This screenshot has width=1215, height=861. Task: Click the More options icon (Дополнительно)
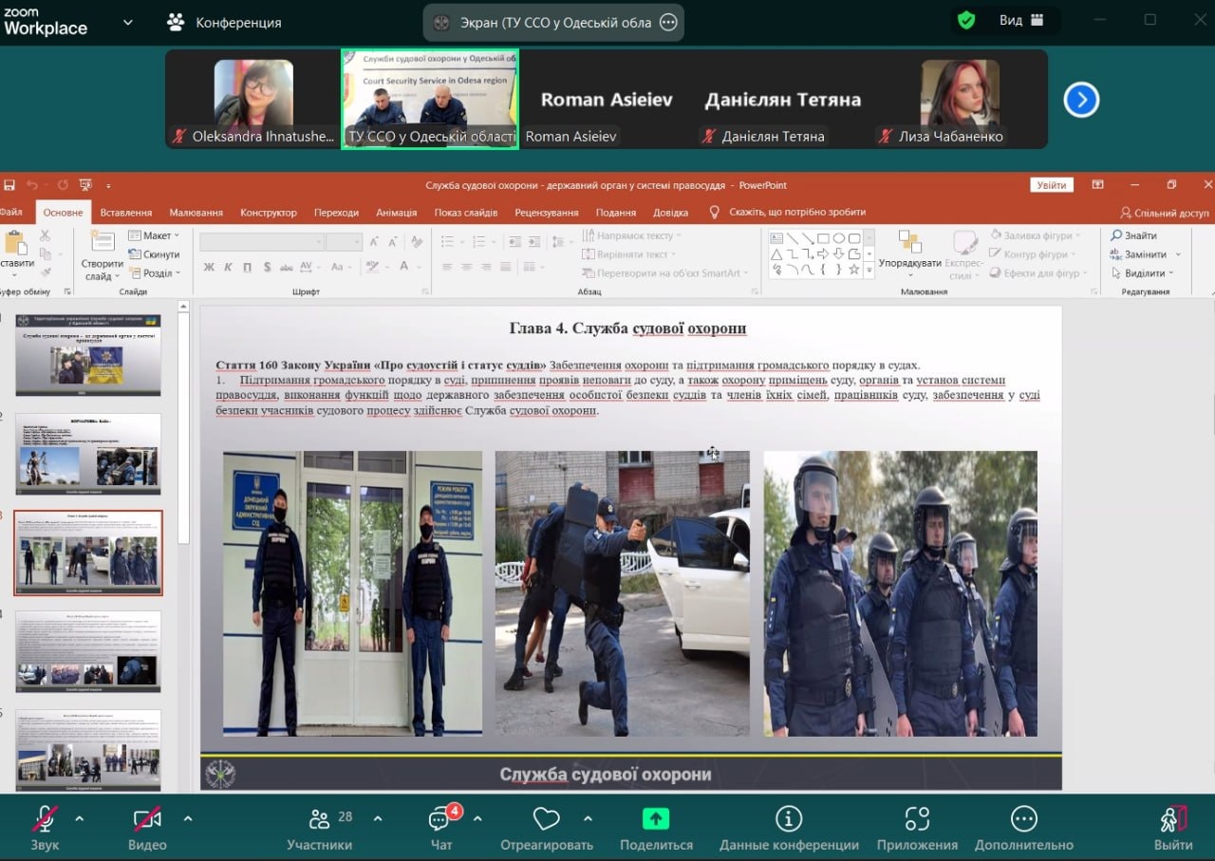click(1023, 819)
